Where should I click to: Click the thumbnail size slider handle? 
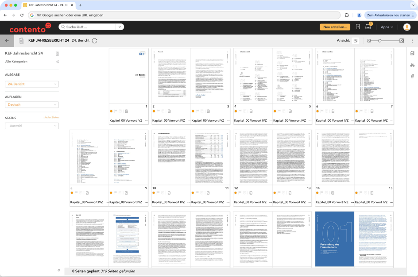(x=379, y=41)
